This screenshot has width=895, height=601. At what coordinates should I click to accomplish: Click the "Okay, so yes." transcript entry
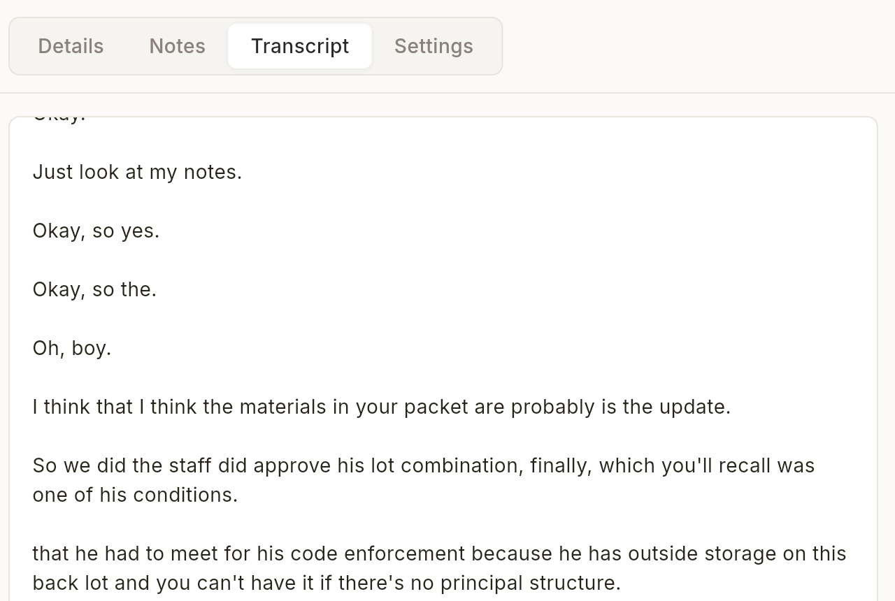pos(96,231)
